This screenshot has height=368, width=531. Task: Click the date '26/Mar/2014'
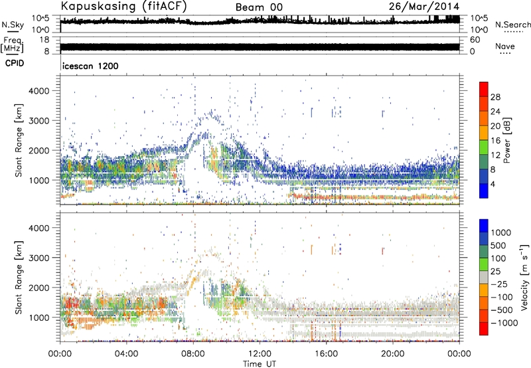[x=424, y=7]
